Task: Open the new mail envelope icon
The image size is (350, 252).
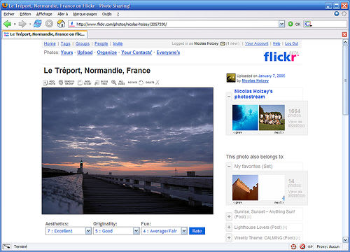Action: [223, 43]
